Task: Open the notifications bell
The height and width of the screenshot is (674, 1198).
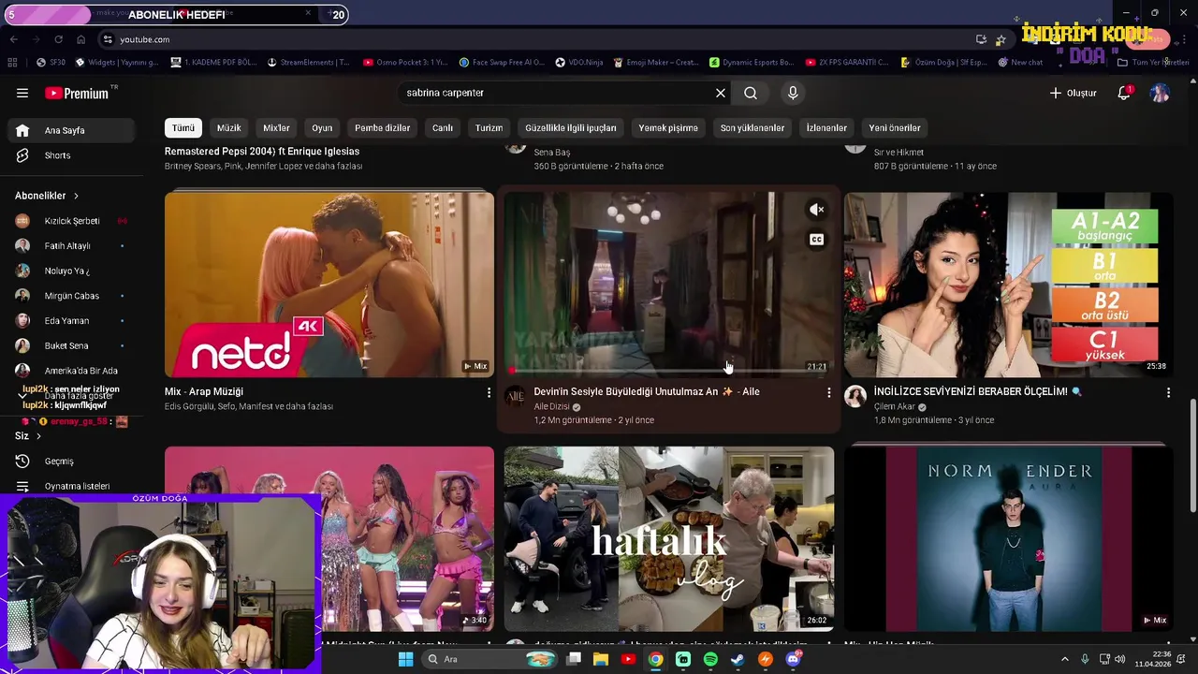Action: point(1124,93)
